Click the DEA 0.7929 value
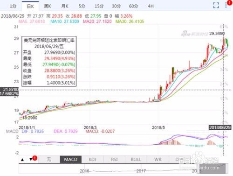 [66, 131]
